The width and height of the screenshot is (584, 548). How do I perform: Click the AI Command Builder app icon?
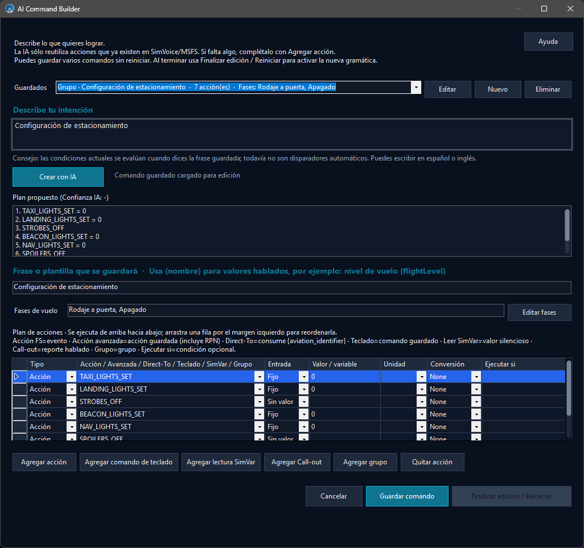click(x=10, y=9)
